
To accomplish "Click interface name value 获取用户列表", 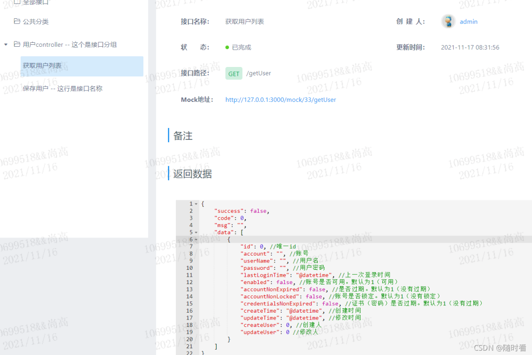I will [x=245, y=21].
